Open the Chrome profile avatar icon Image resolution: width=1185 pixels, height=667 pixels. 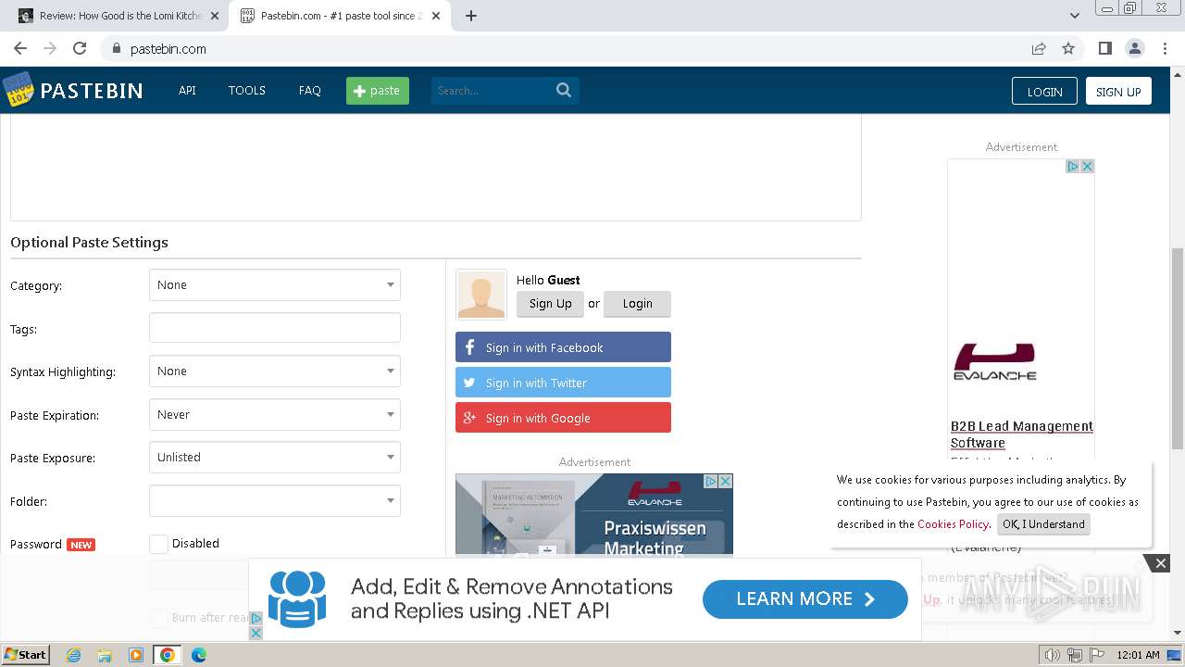pos(1134,49)
